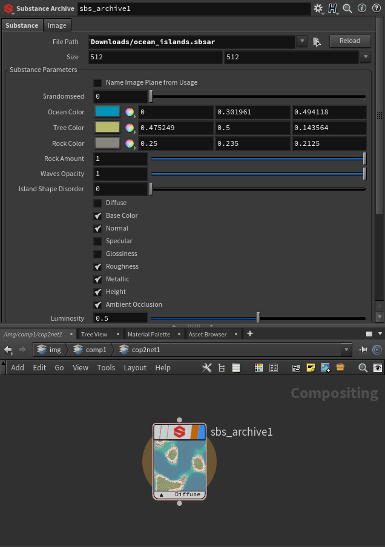Open the parameter gear settings menu
Viewport: 385px width, 547px height.
(x=318, y=8)
